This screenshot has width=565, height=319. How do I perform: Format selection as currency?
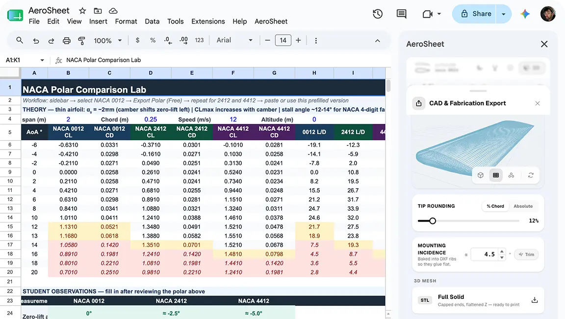pos(137,40)
